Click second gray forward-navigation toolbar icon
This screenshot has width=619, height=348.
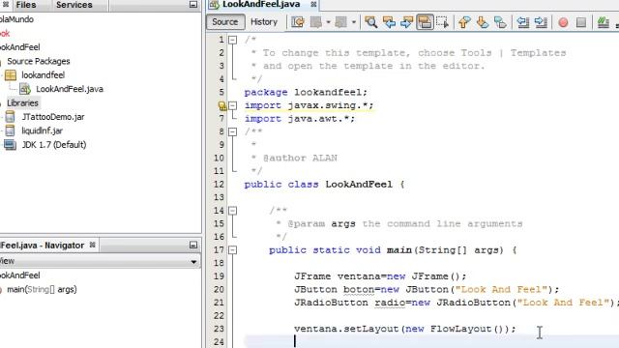pos(340,22)
